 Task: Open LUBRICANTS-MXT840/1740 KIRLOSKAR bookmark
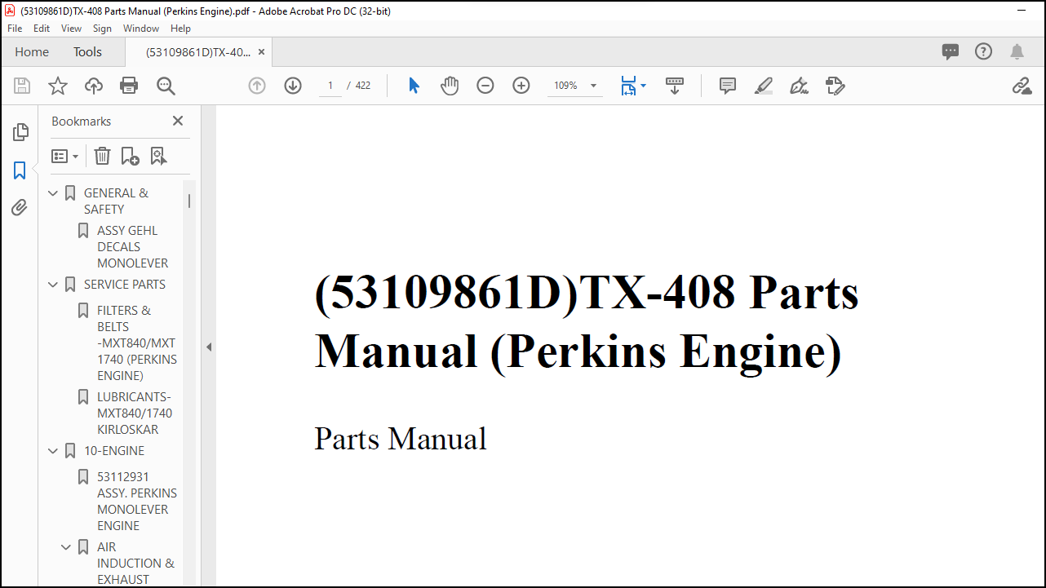point(135,413)
